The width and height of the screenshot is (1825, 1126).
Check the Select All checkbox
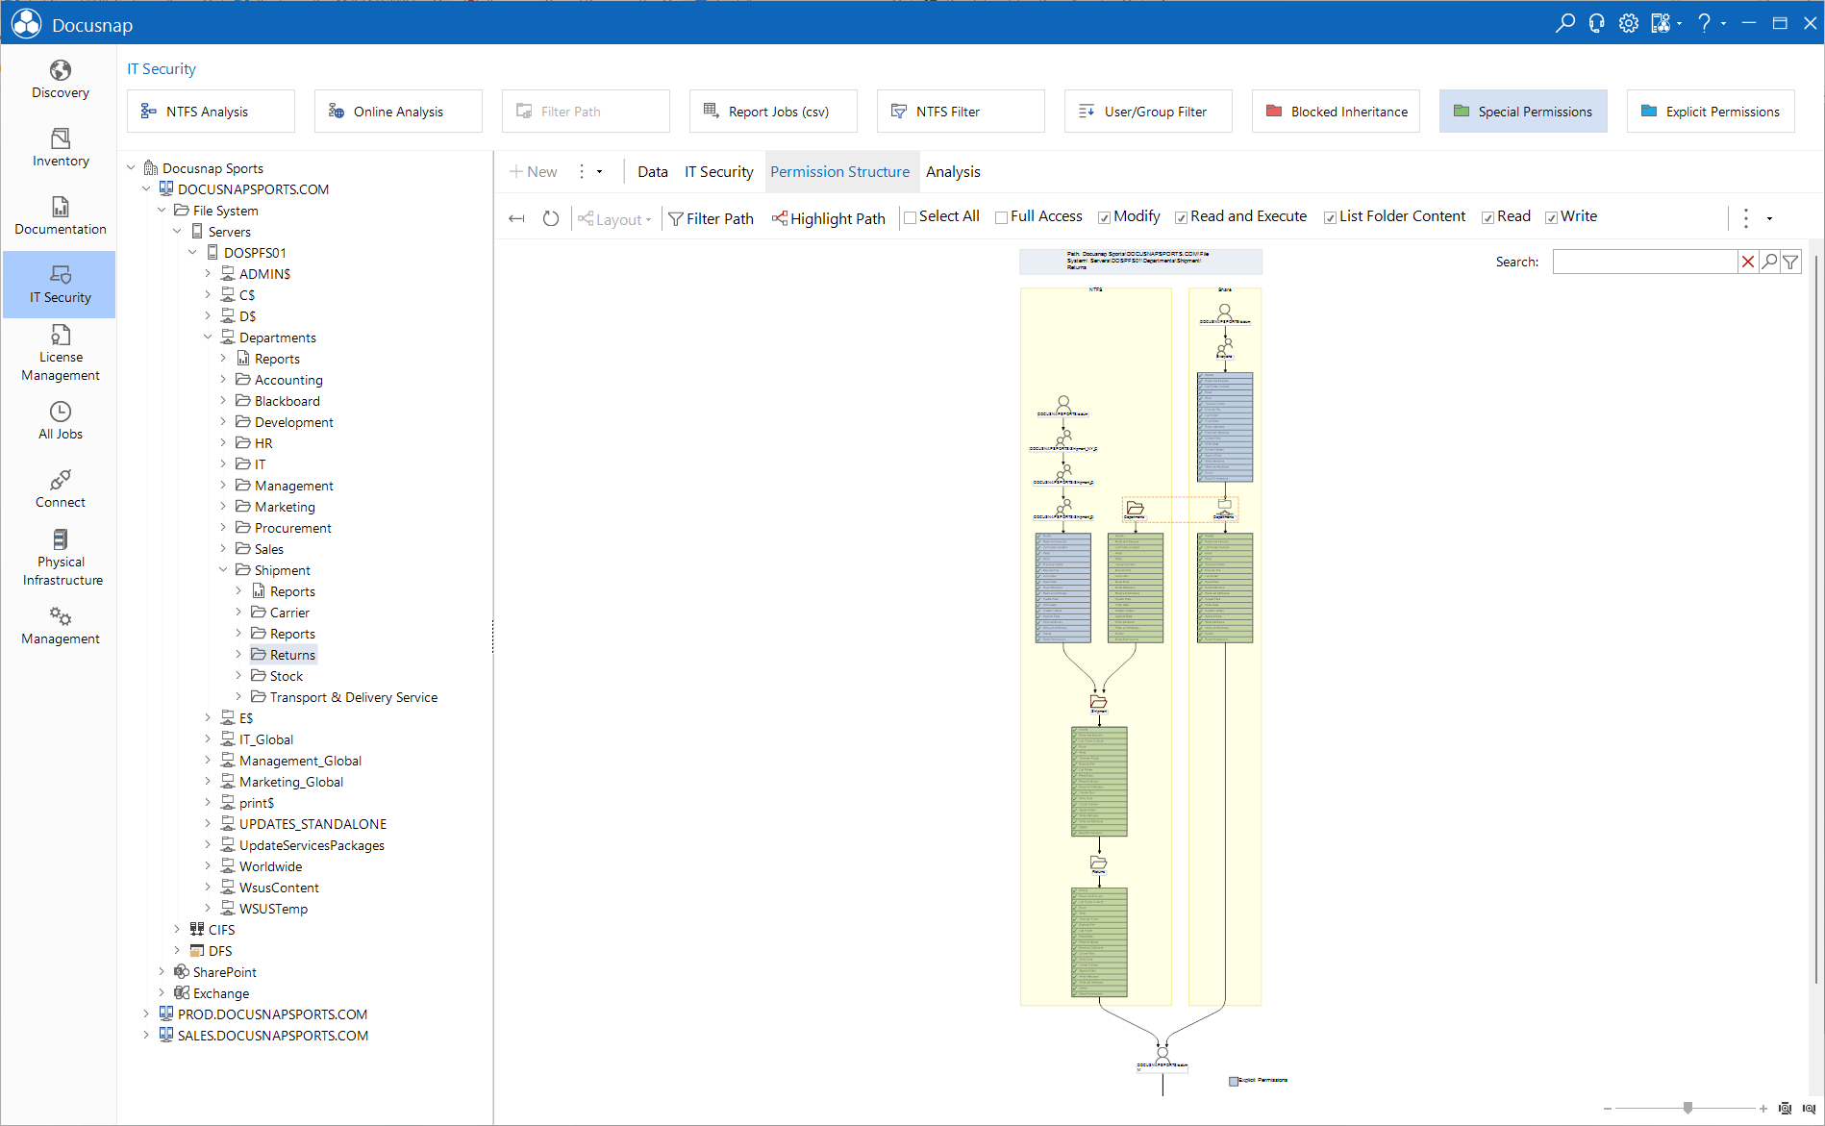tap(910, 217)
